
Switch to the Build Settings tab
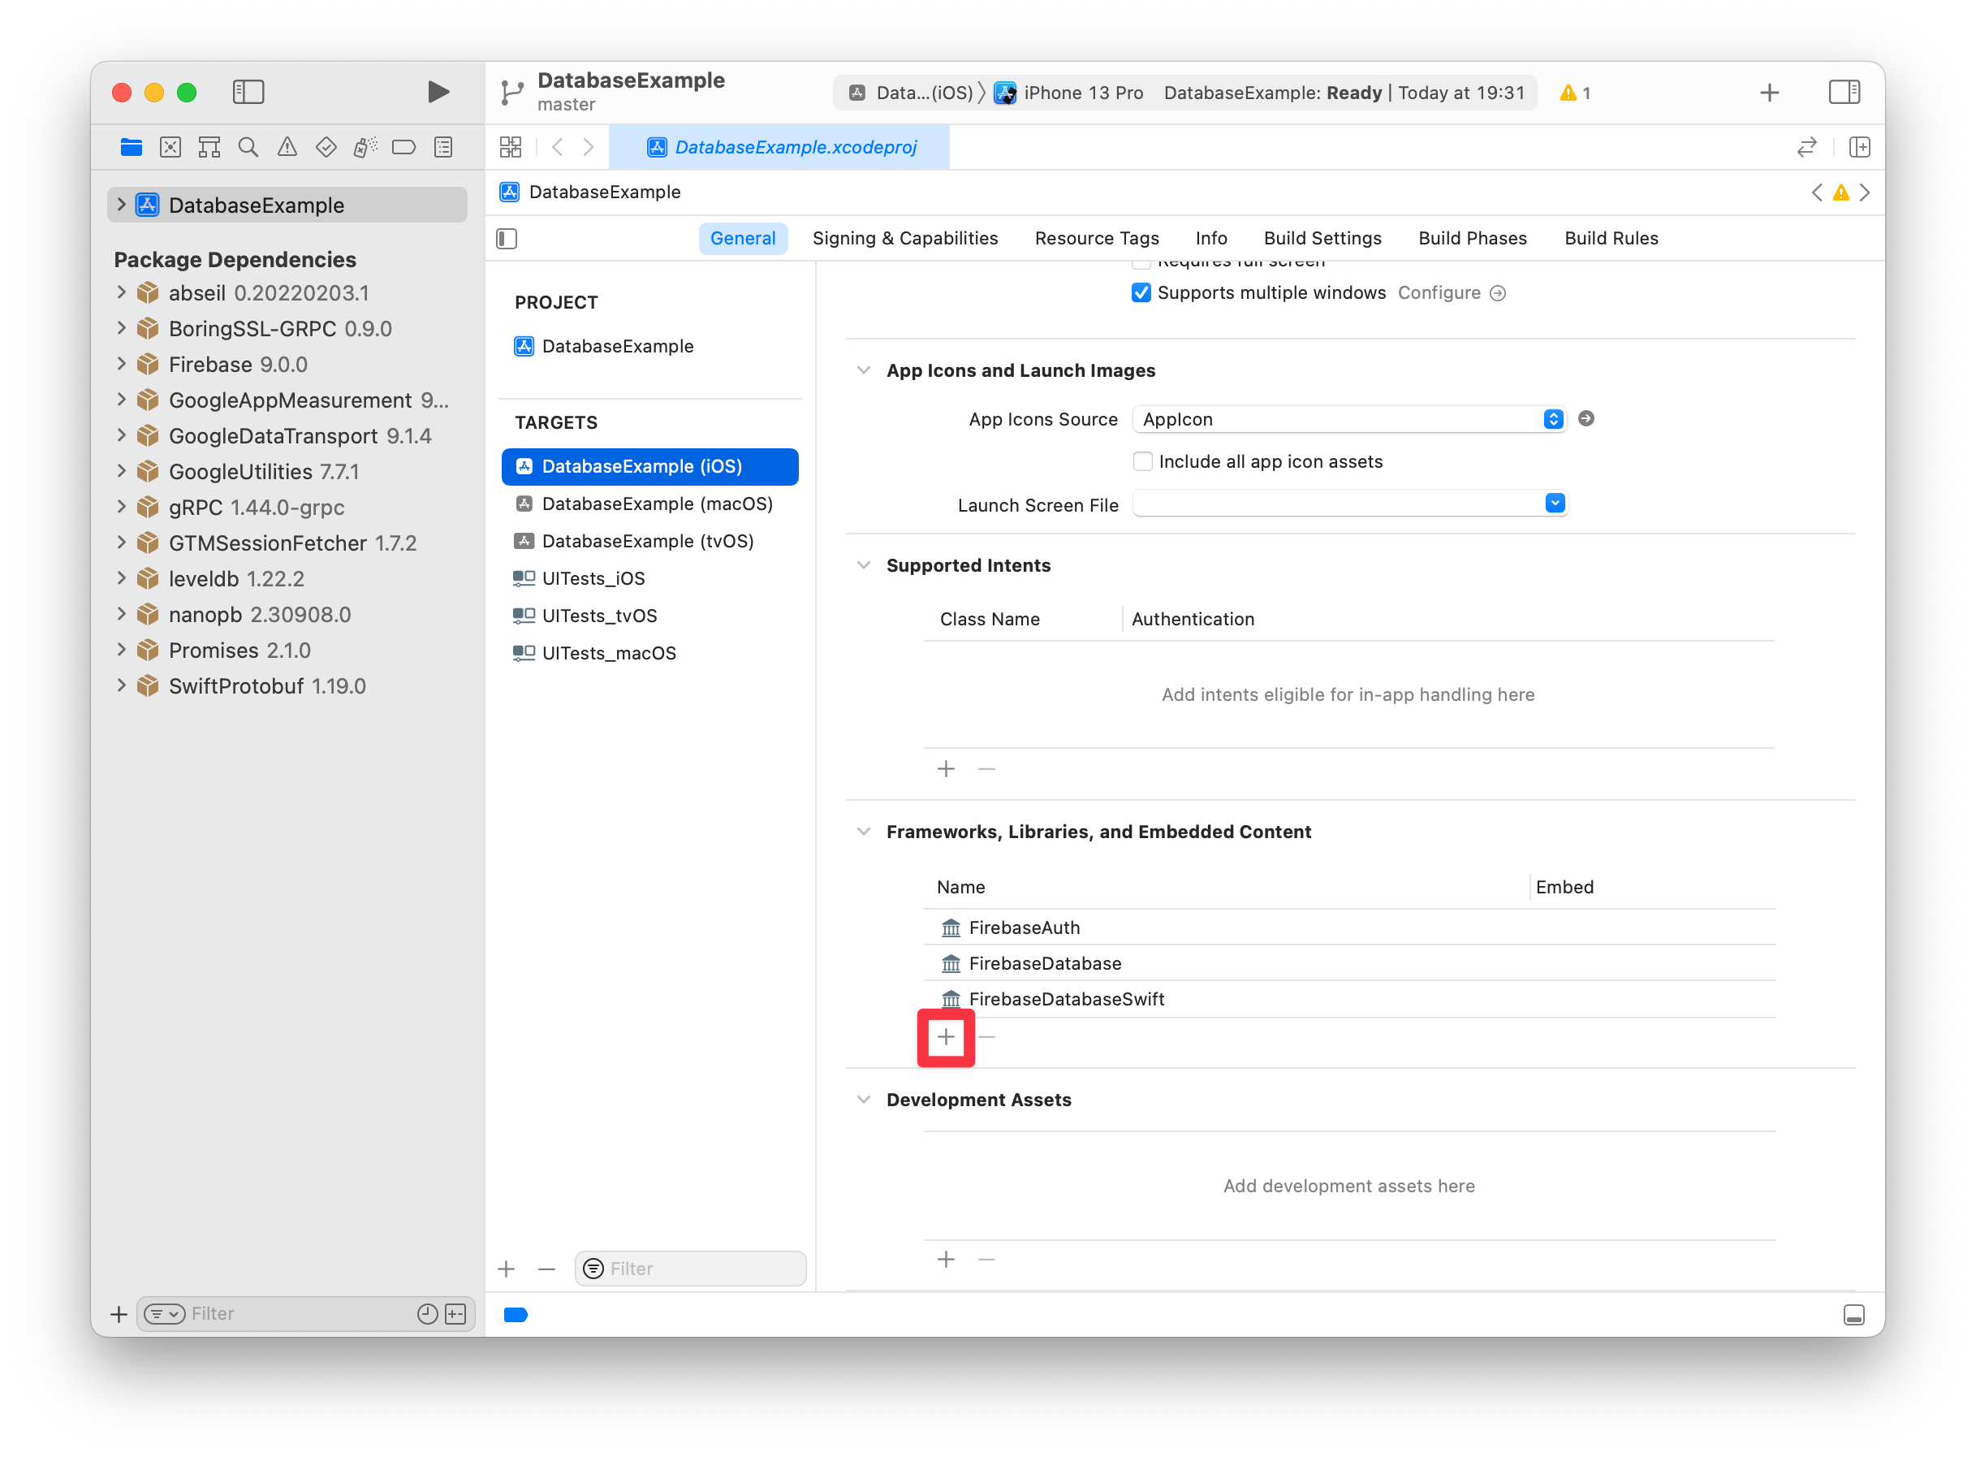(1322, 238)
